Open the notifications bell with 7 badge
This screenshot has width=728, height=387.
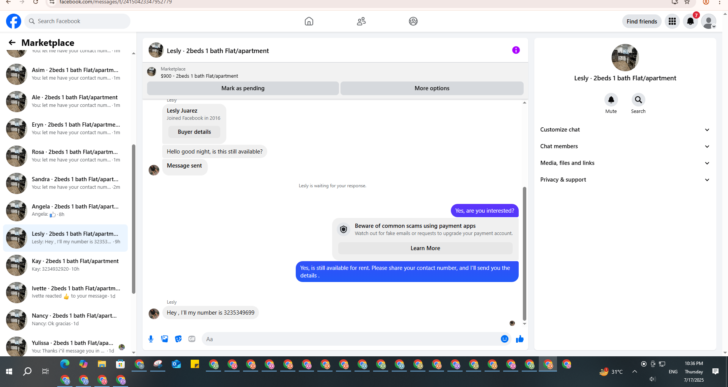pyautogui.click(x=690, y=21)
